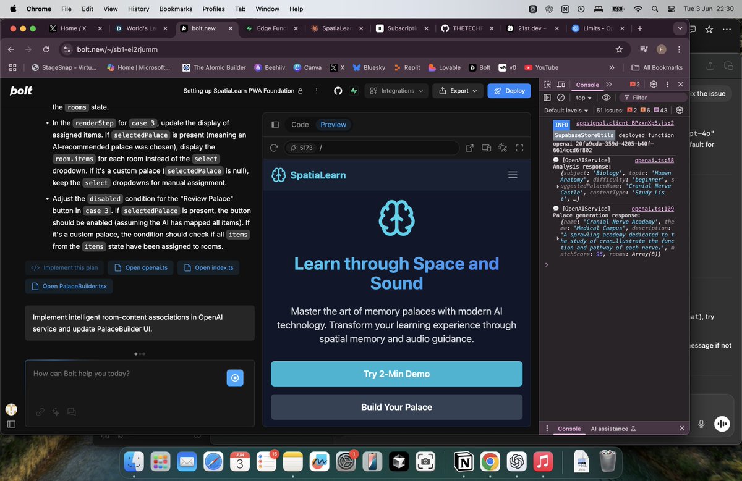Click the DevTools inspect element icon

coord(547,85)
